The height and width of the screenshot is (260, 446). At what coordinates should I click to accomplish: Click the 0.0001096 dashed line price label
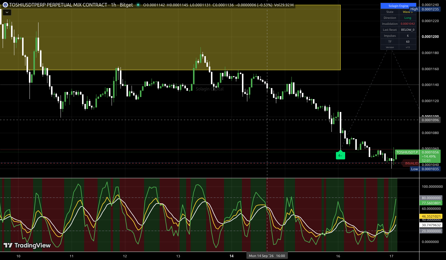tap(430, 120)
